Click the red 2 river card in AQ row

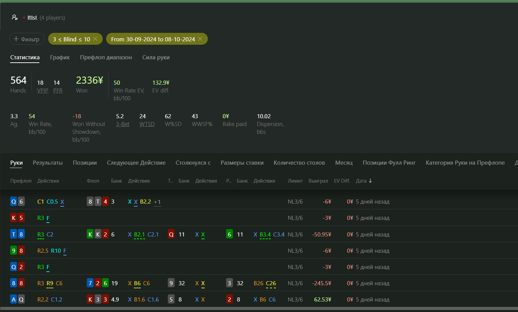tap(230, 299)
